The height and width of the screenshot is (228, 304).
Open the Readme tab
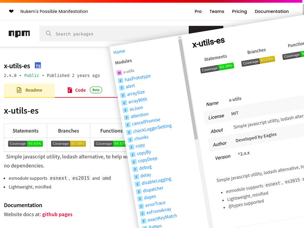point(29,90)
